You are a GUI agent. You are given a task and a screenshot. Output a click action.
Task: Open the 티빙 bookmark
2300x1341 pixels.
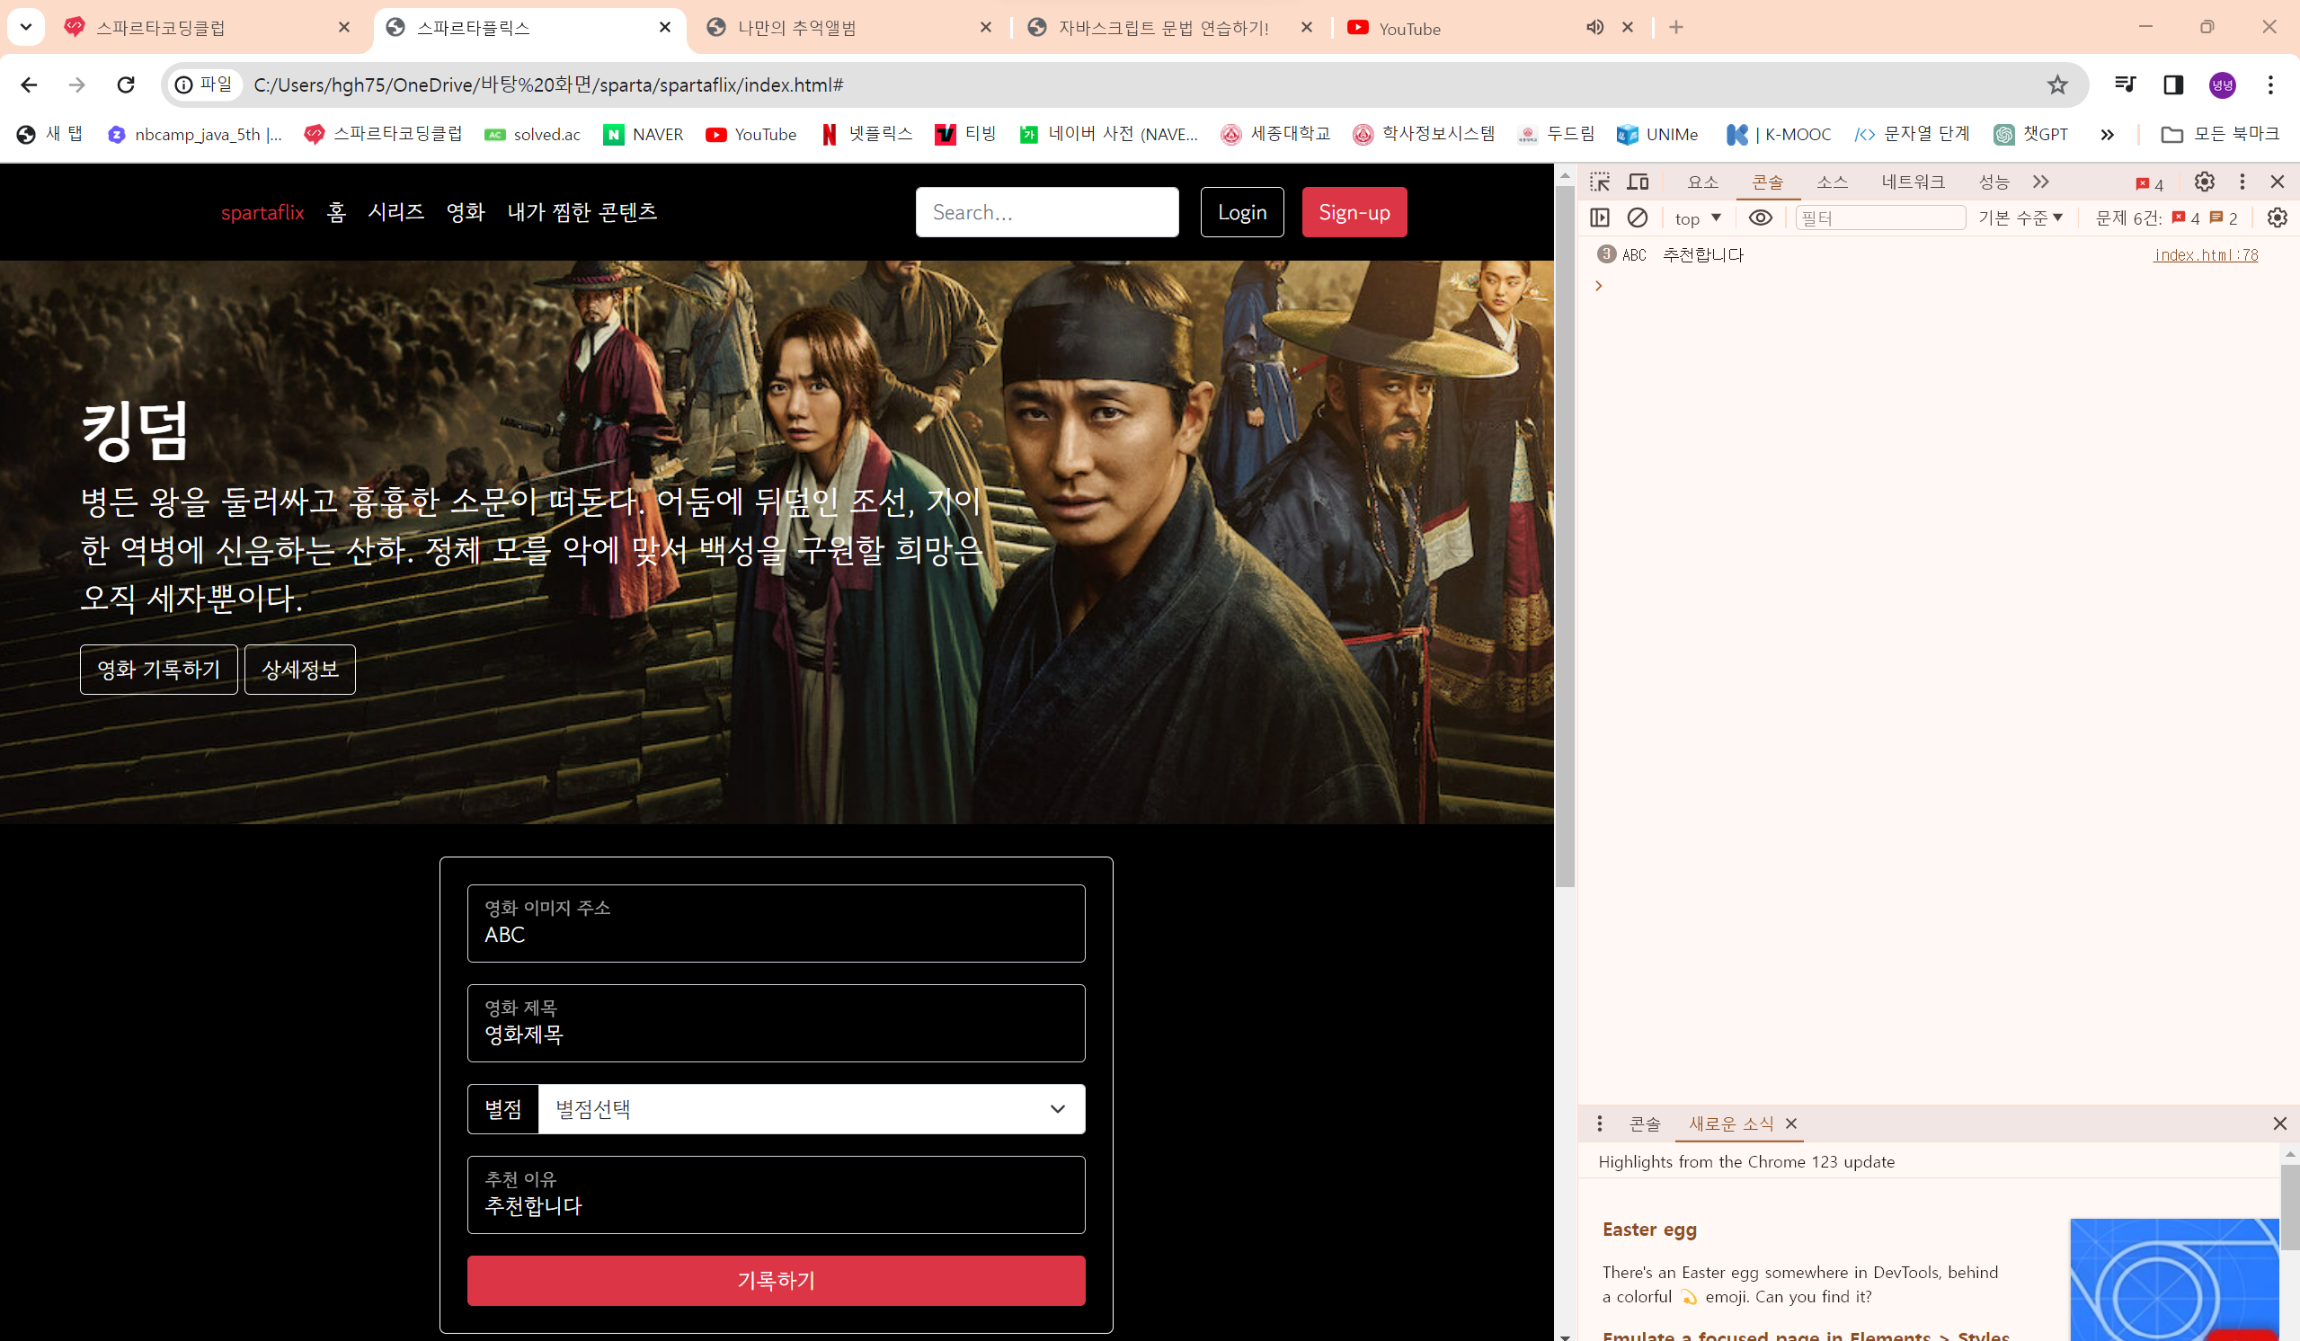point(964,134)
